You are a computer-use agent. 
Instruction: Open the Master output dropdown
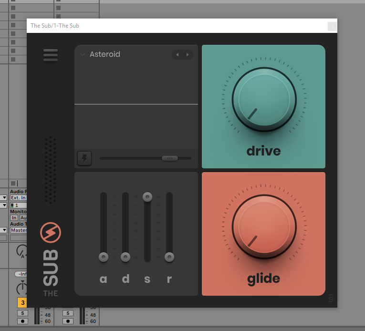coord(19,230)
